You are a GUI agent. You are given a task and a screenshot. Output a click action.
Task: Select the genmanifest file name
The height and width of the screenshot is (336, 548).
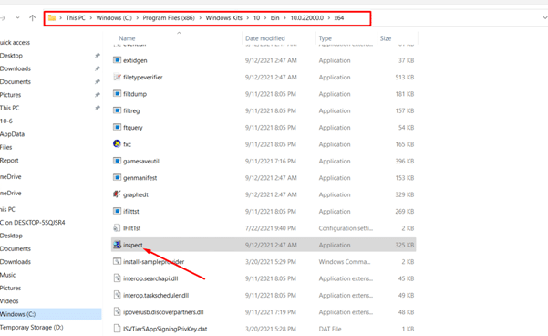pos(140,178)
